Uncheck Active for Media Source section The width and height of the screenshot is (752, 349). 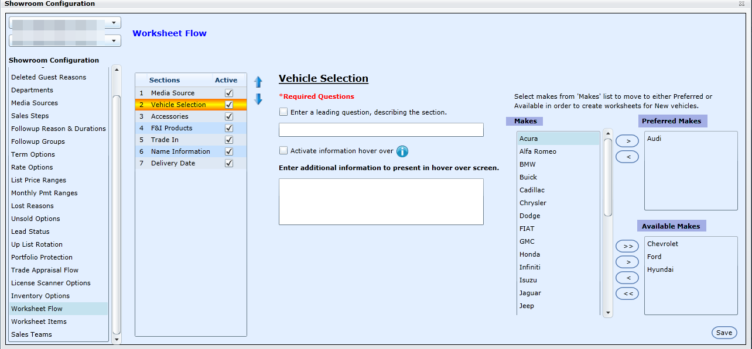click(x=229, y=93)
